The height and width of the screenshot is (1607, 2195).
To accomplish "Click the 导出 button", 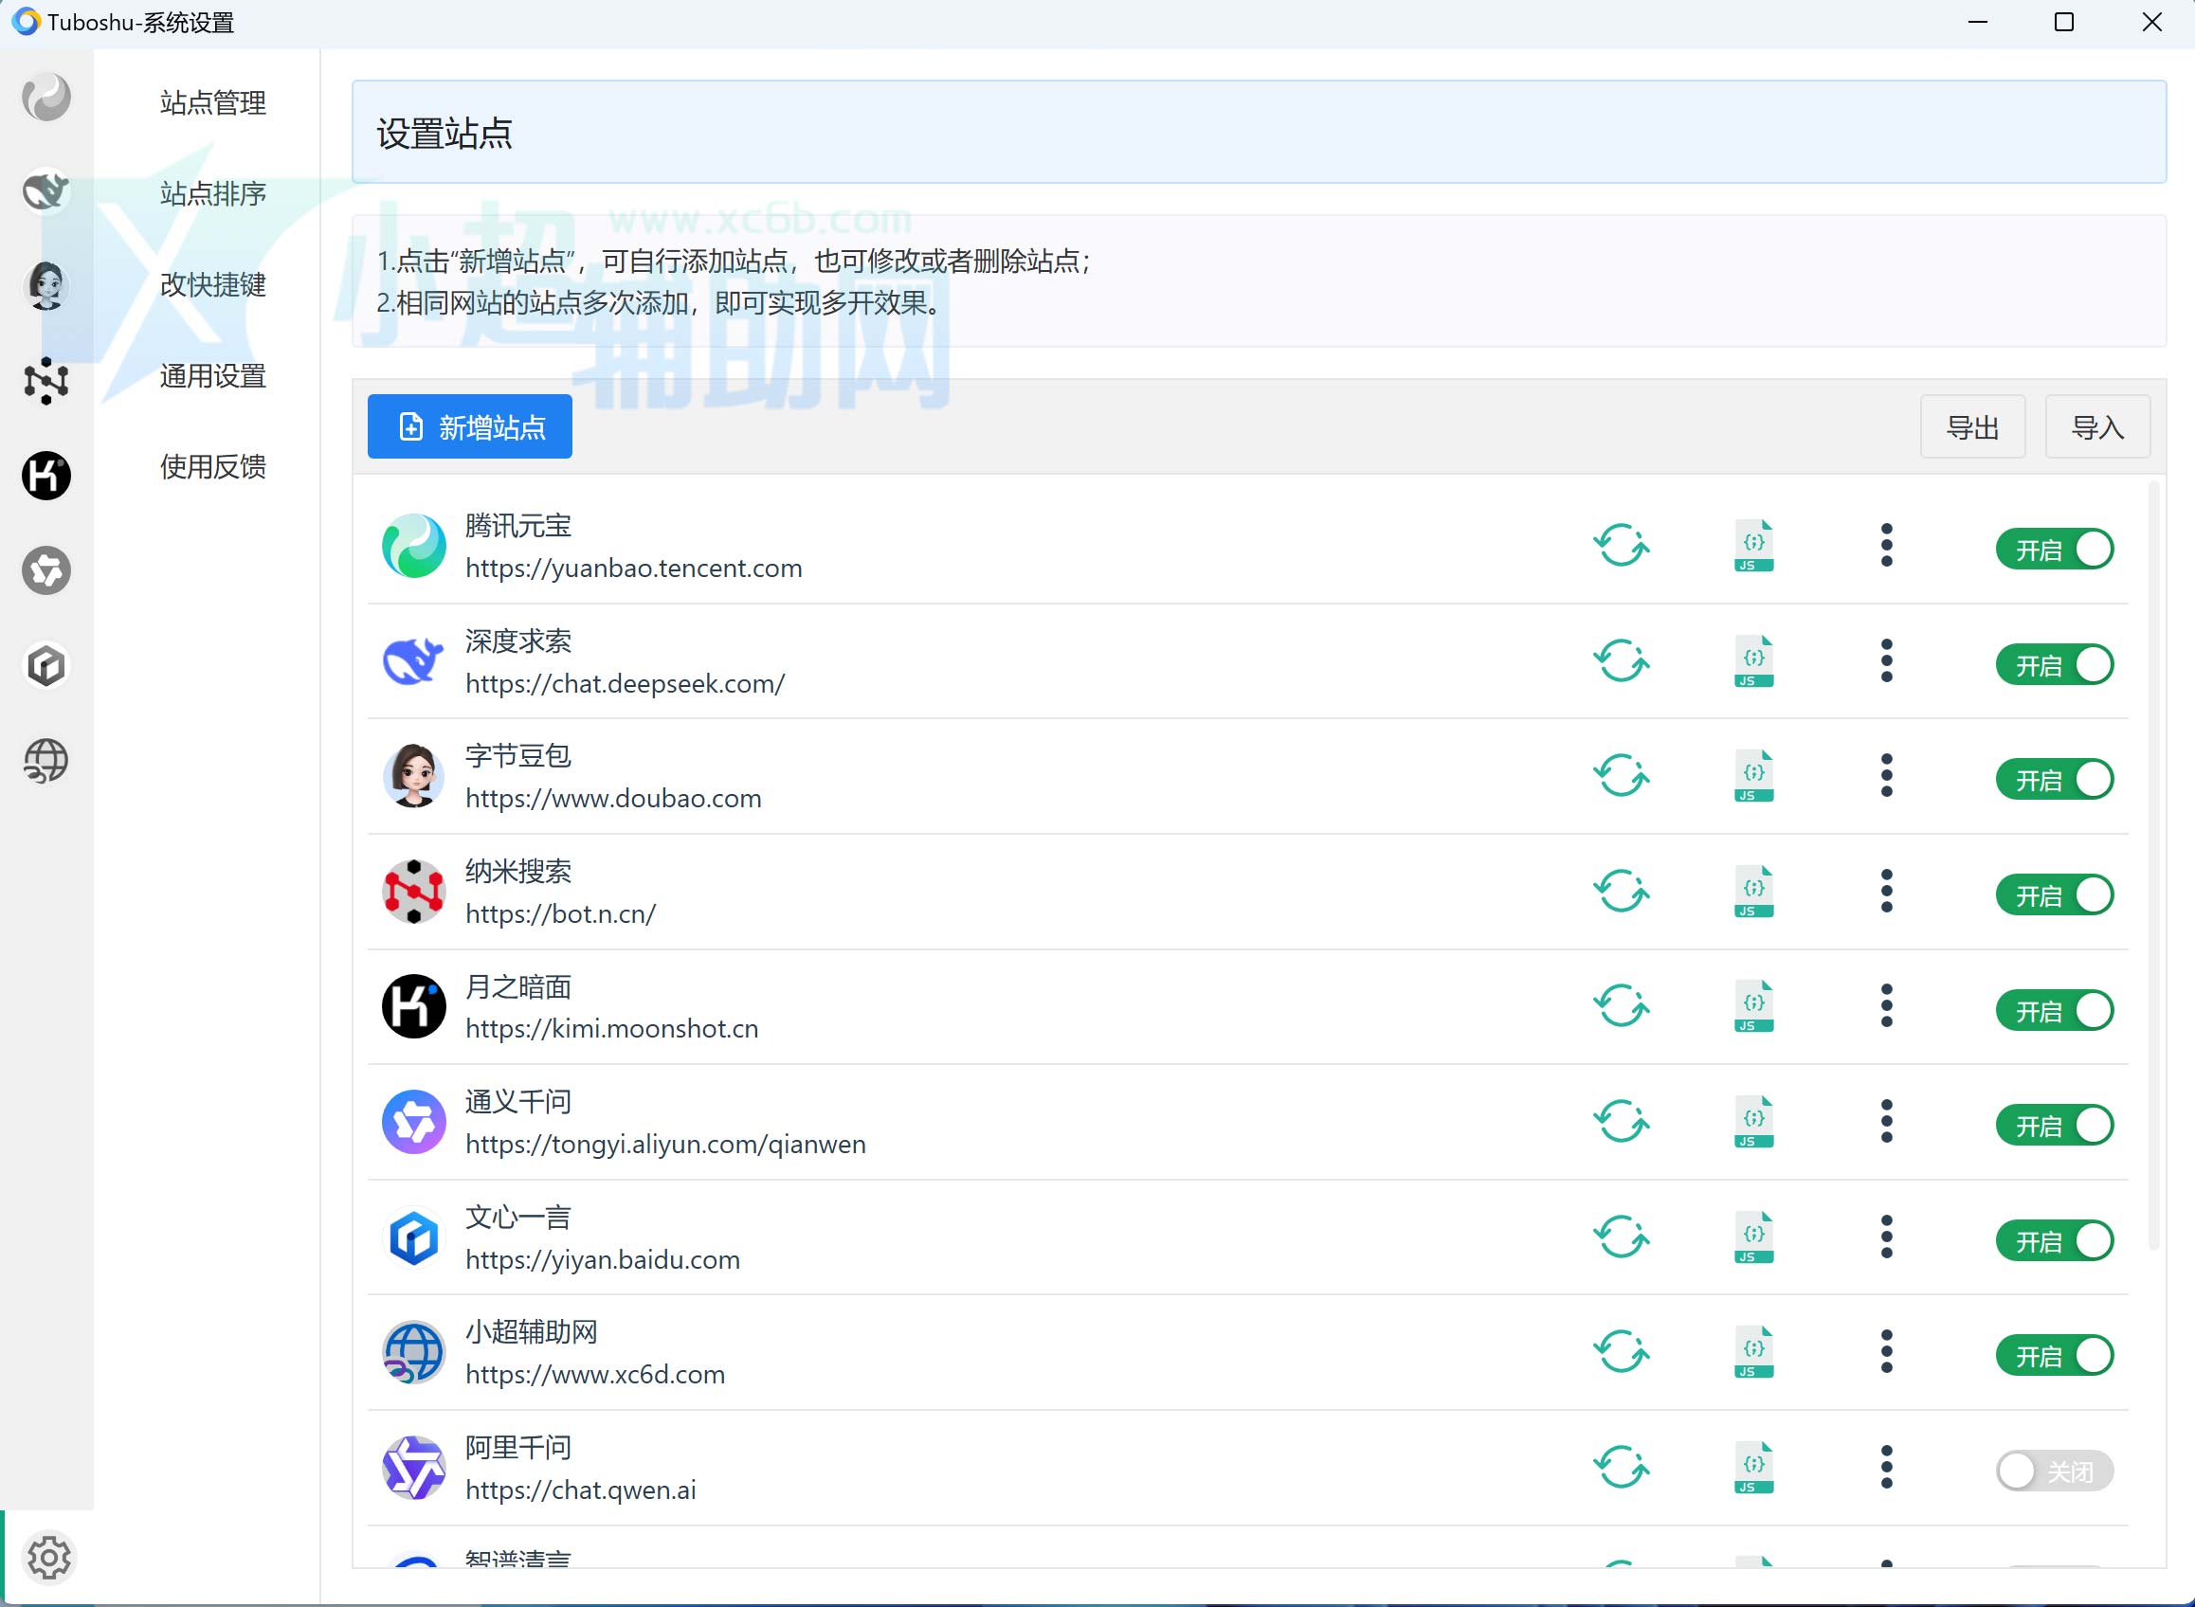I will 1972,426.
